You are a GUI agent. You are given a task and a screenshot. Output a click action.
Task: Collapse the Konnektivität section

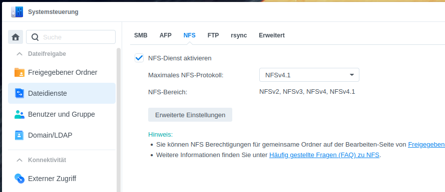(20, 160)
